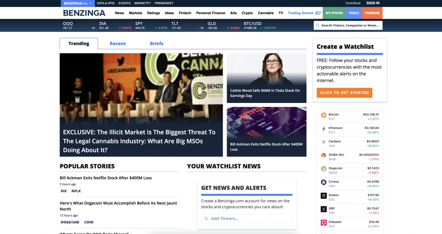The image size is (442, 234).
Task: Open the Cathie Wood Tesla story thumbnail
Action: click(x=266, y=78)
